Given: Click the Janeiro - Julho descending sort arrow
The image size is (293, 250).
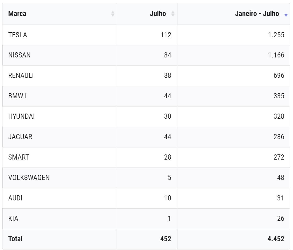Looking at the screenshot, I should (286, 15).
